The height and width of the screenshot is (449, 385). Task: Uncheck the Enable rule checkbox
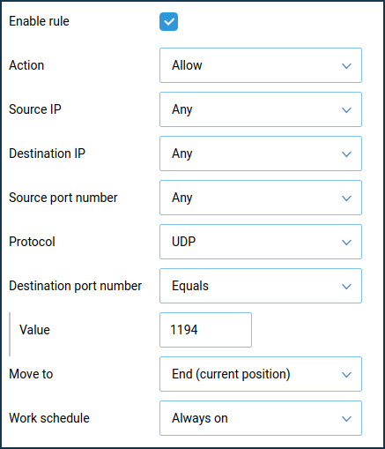[x=168, y=21]
